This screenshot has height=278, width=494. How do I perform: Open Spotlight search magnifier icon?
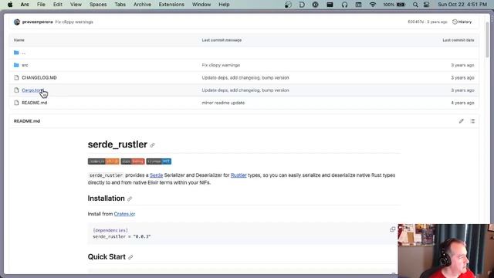point(415,5)
